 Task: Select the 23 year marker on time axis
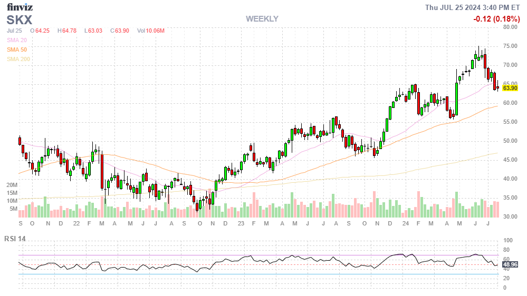pyautogui.click(x=240, y=223)
